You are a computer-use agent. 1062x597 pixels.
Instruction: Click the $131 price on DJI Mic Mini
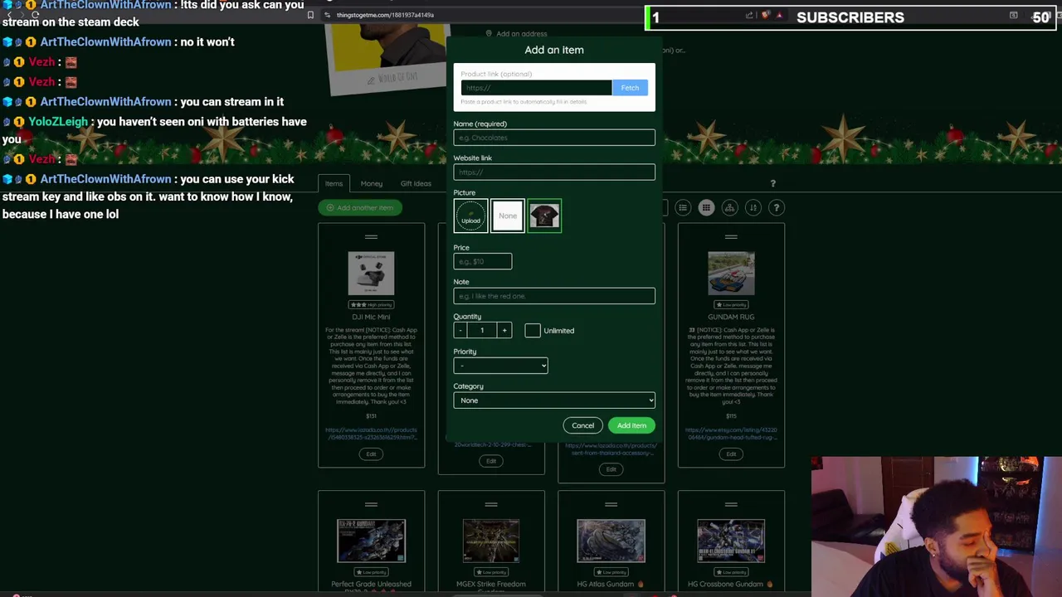pos(371,416)
